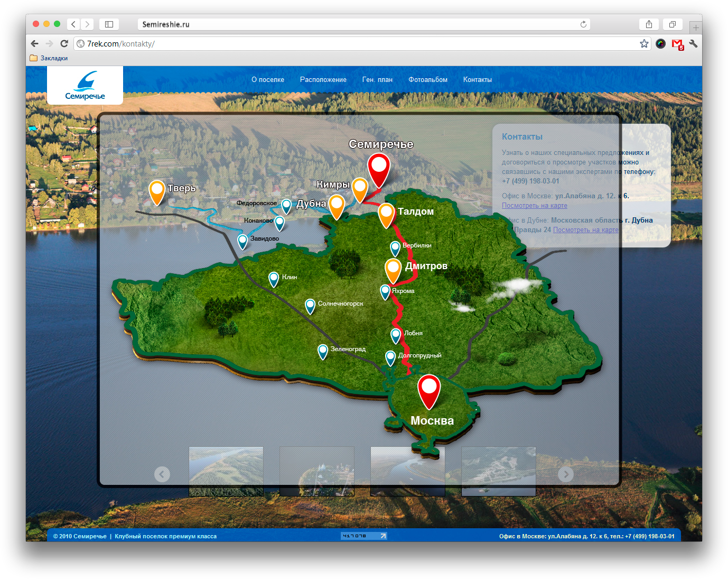Select the blue Конаково map pin

pyautogui.click(x=279, y=223)
